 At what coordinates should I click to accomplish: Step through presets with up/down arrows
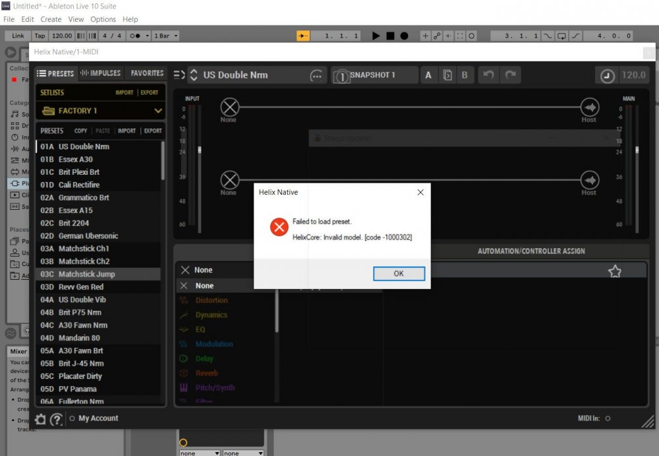pos(194,75)
